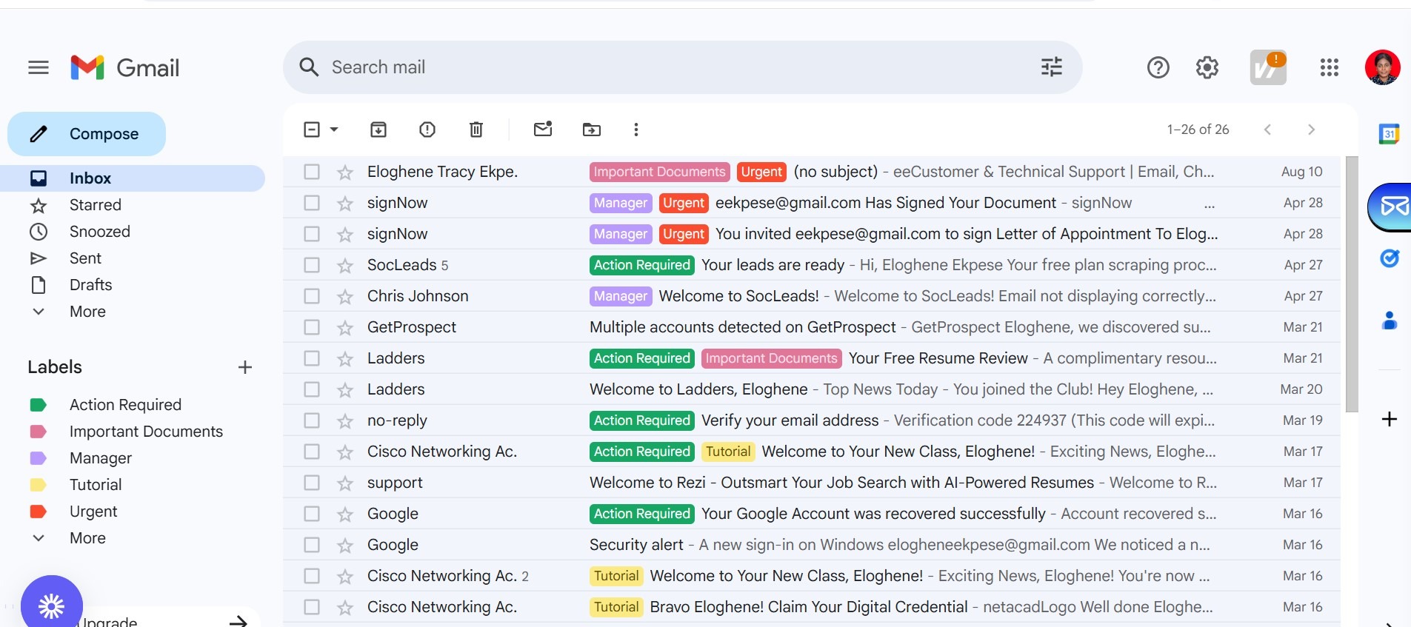Open 'Your Google Account was recovered successfully' email
Image resolution: width=1411 pixels, height=627 pixels.
coord(812,514)
